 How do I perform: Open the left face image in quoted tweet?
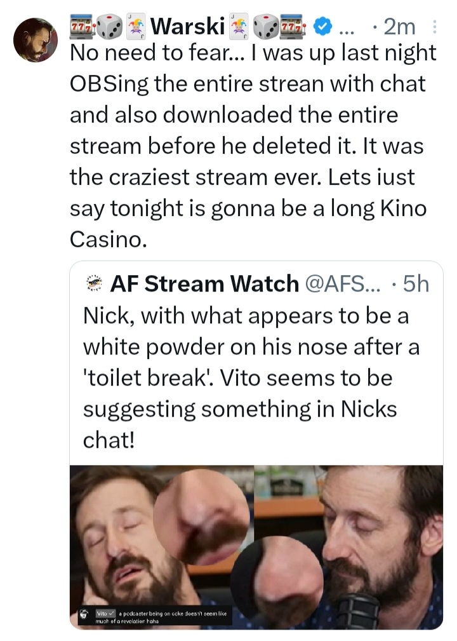162,547
